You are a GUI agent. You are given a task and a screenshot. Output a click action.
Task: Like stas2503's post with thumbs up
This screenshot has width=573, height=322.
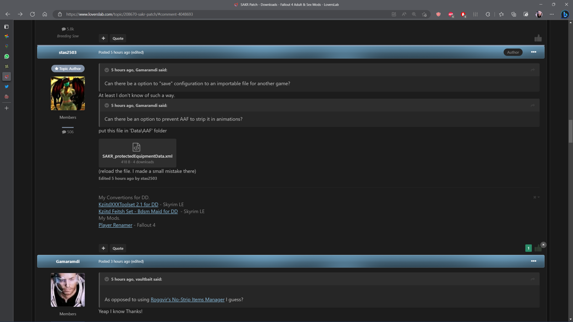point(537,248)
